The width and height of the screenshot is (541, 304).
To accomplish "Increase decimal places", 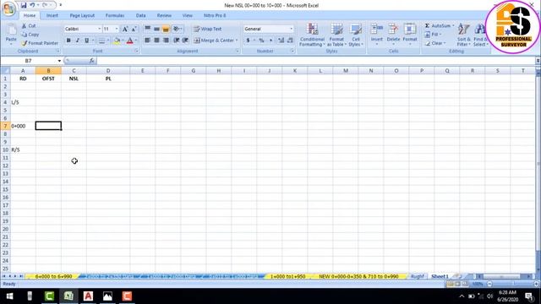I will [x=281, y=41].
